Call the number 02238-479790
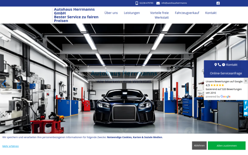 point(146,3)
